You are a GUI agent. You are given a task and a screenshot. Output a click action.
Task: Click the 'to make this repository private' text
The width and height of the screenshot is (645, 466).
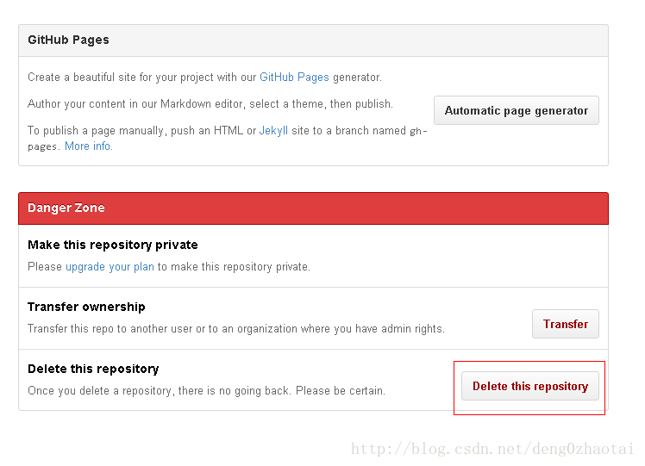tap(234, 267)
